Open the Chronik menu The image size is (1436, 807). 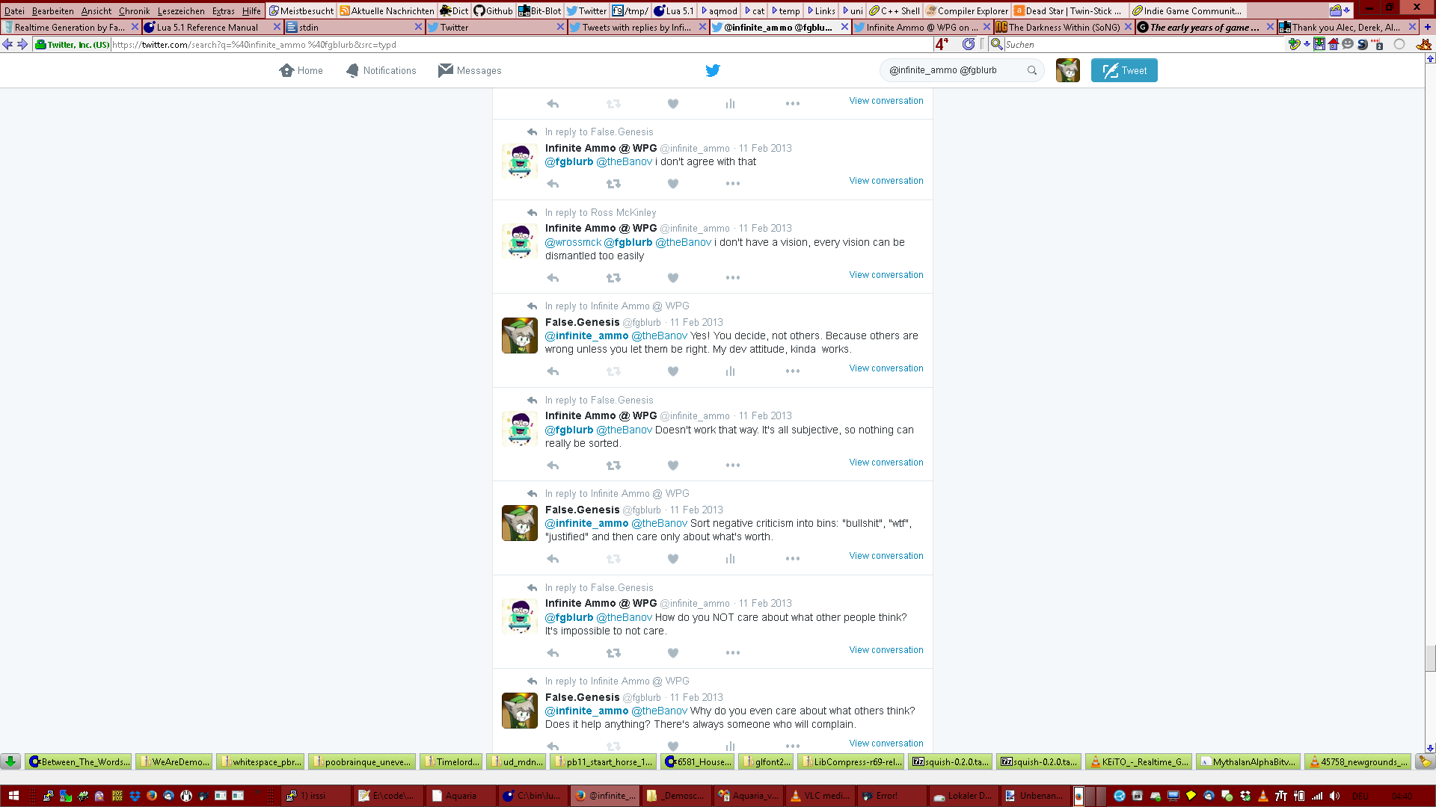coord(134,10)
